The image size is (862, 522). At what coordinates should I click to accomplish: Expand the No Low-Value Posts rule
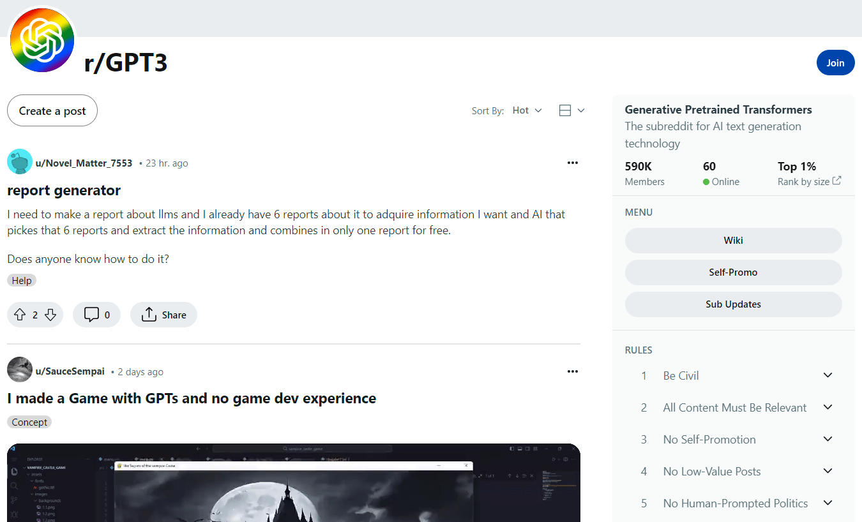828,471
